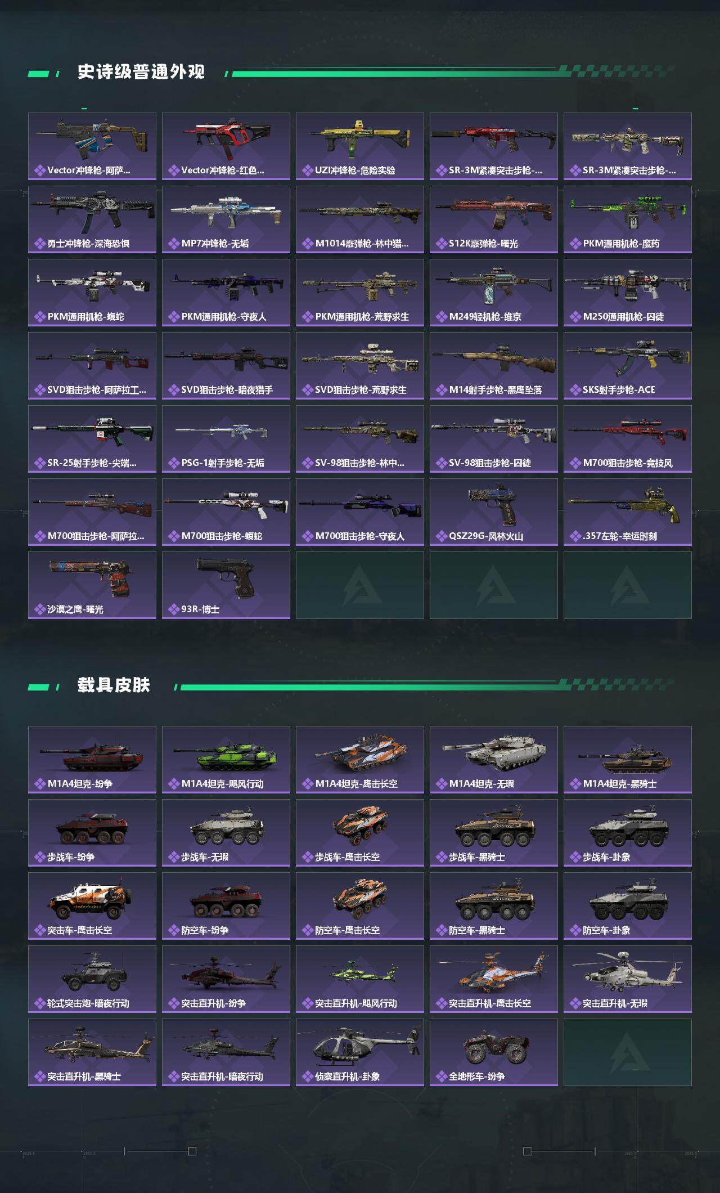The height and width of the screenshot is (1193, 720).
Task: Select SKS射手步枪-ACE skin thumbnail
Action: (x=628, y=366)
